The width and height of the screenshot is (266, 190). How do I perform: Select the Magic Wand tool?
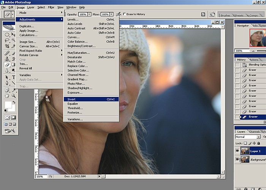(13, 40)
